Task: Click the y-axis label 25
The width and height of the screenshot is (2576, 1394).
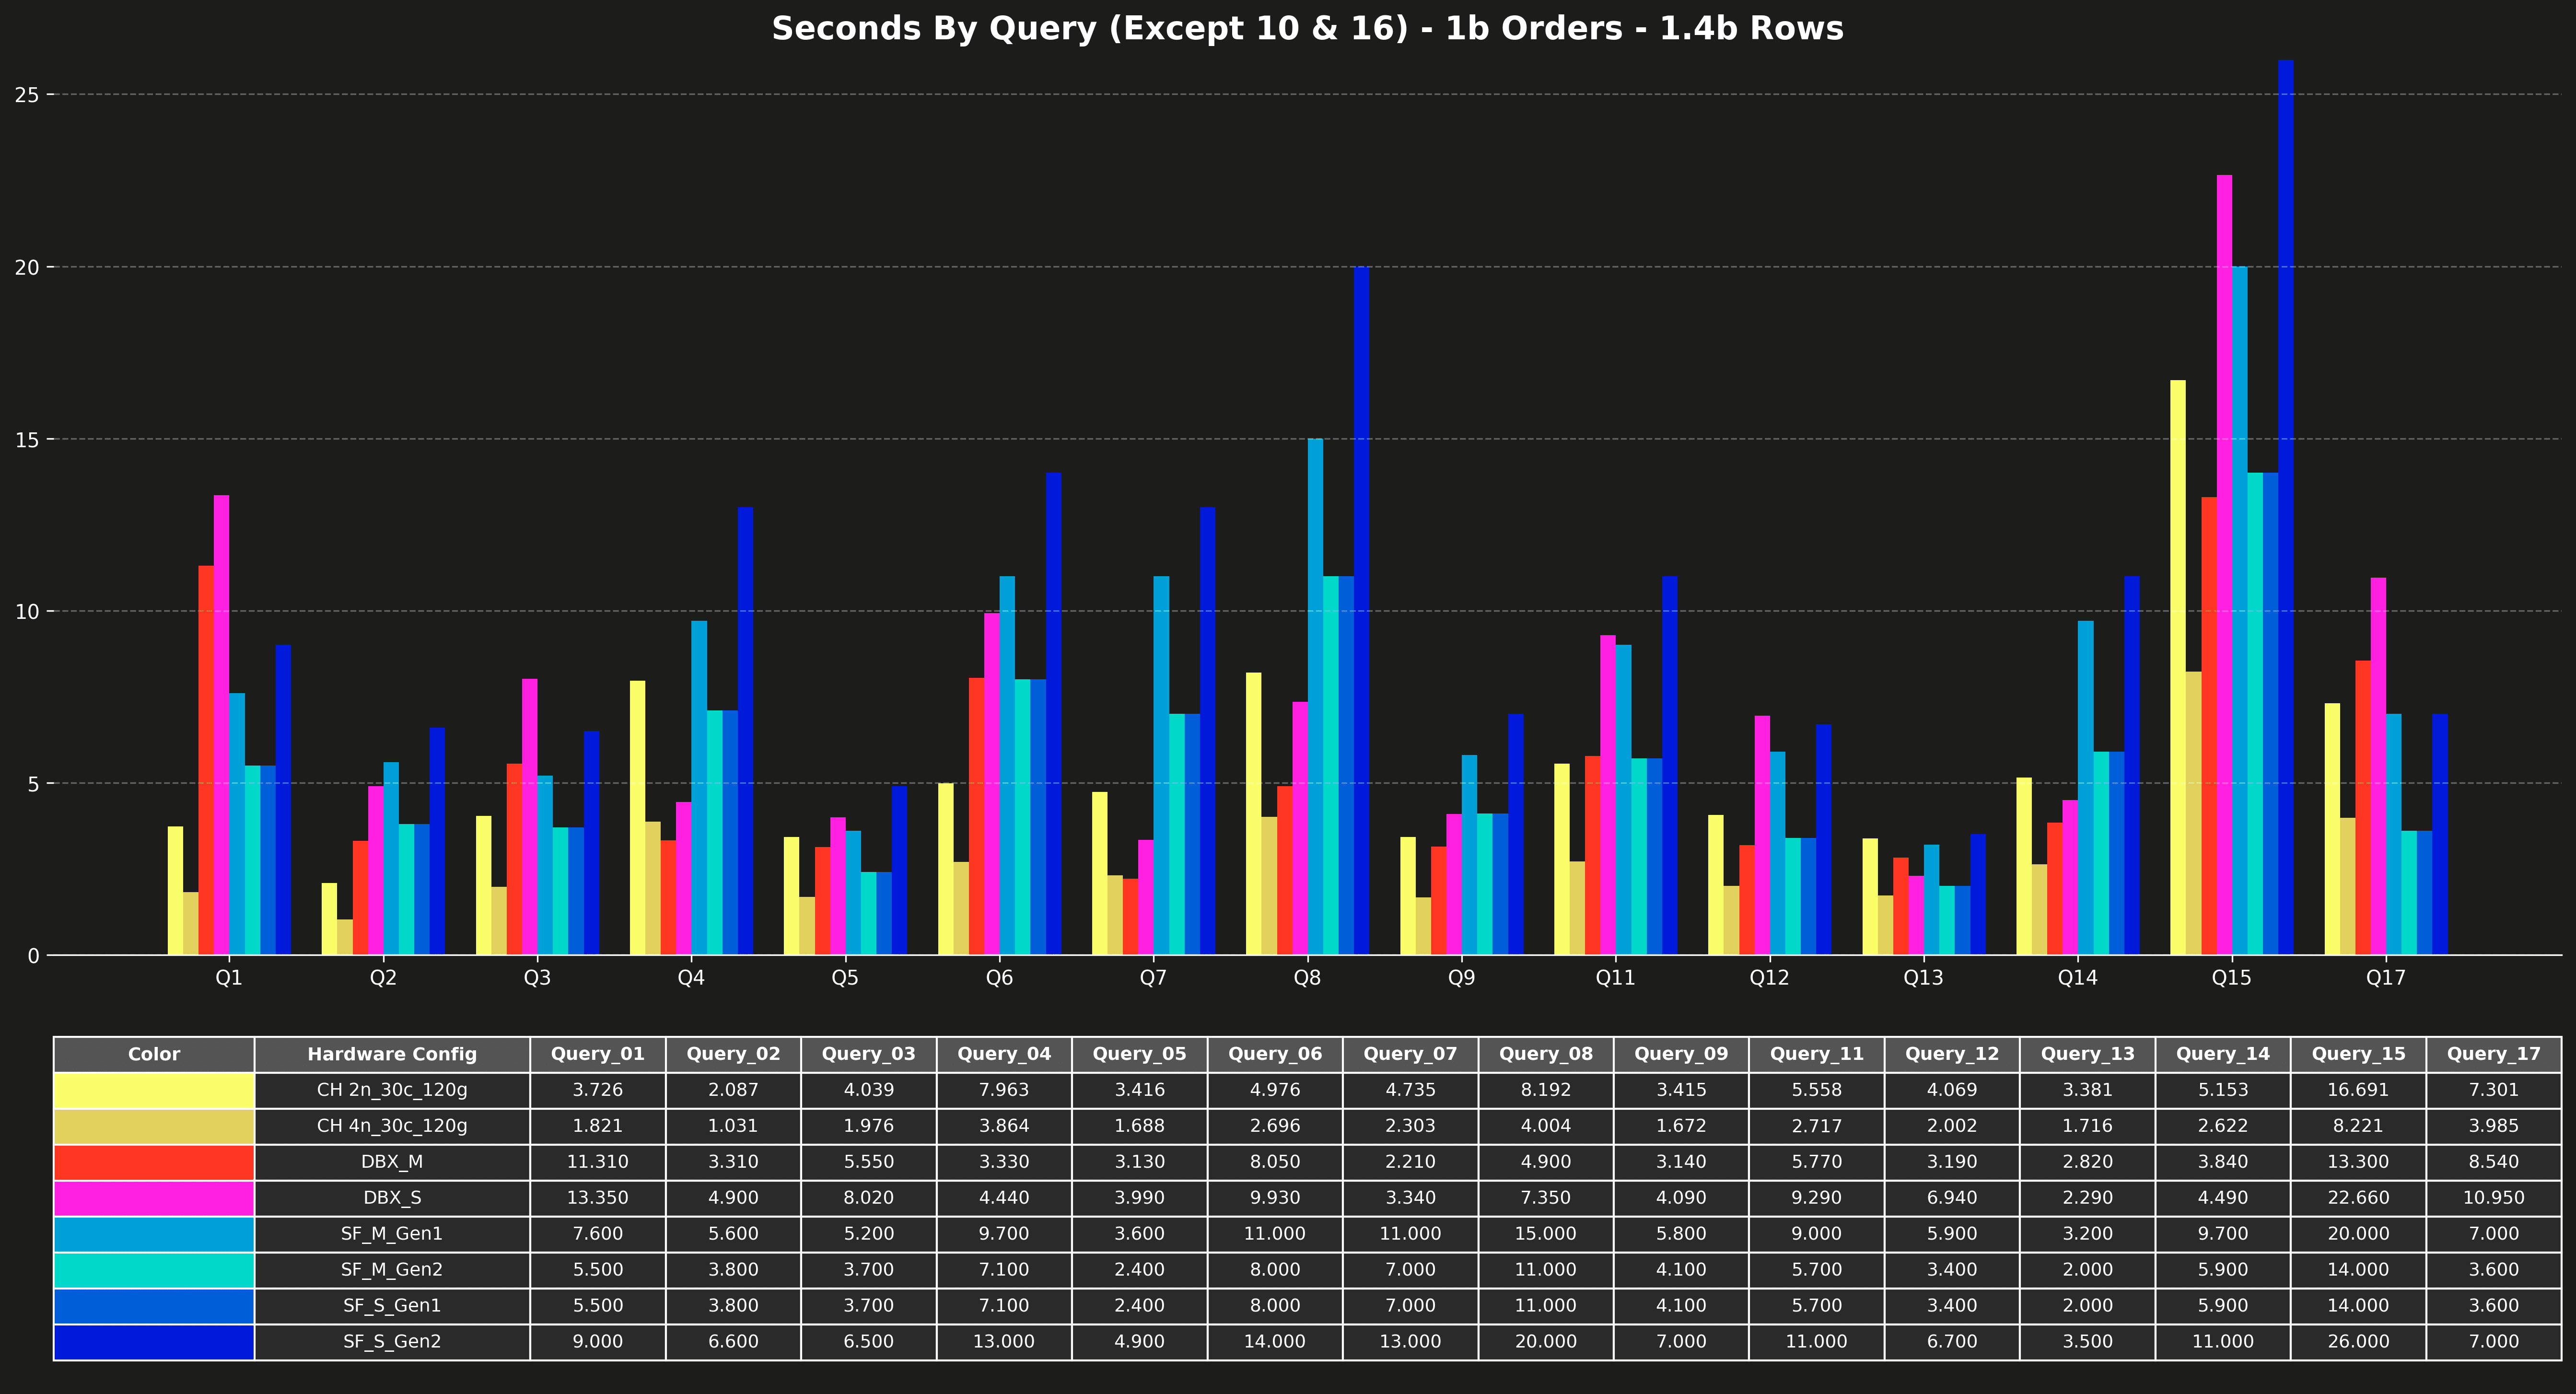Action: 27,95
